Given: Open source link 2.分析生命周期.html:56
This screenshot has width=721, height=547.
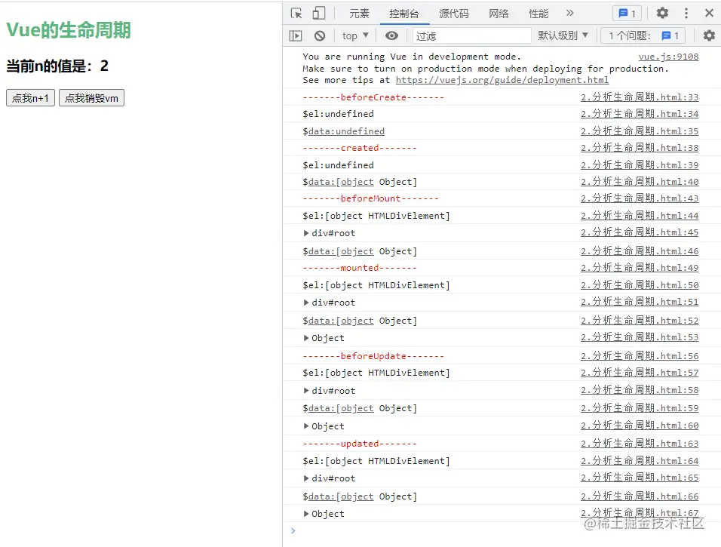Looking at the screenshot, I should (640, 356).
